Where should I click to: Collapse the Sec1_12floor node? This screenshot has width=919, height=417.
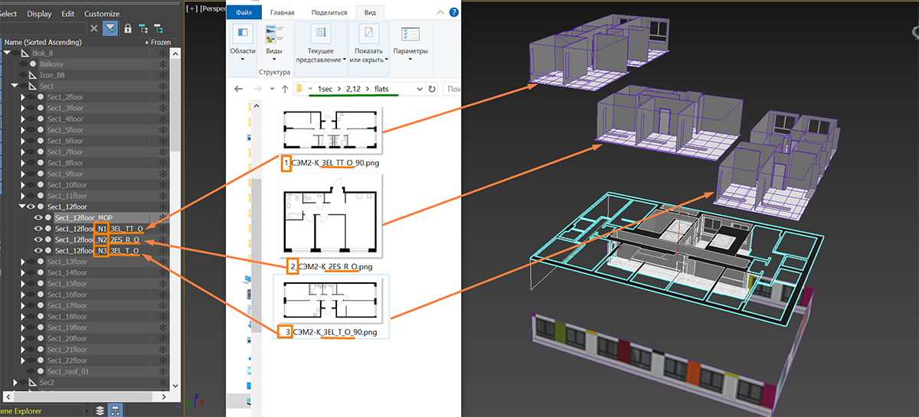[x=22, y=207]
